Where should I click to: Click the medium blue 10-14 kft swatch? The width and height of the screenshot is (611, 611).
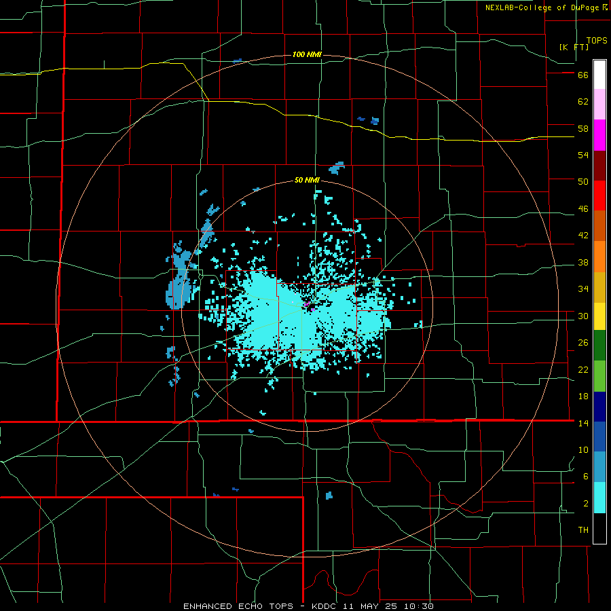coord(599,437)
